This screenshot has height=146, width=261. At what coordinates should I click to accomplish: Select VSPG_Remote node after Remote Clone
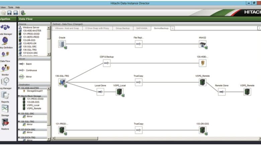click(247, 92)
